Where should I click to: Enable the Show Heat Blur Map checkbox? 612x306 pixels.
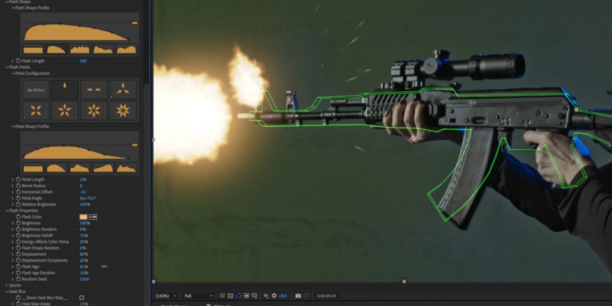point(82,298)
